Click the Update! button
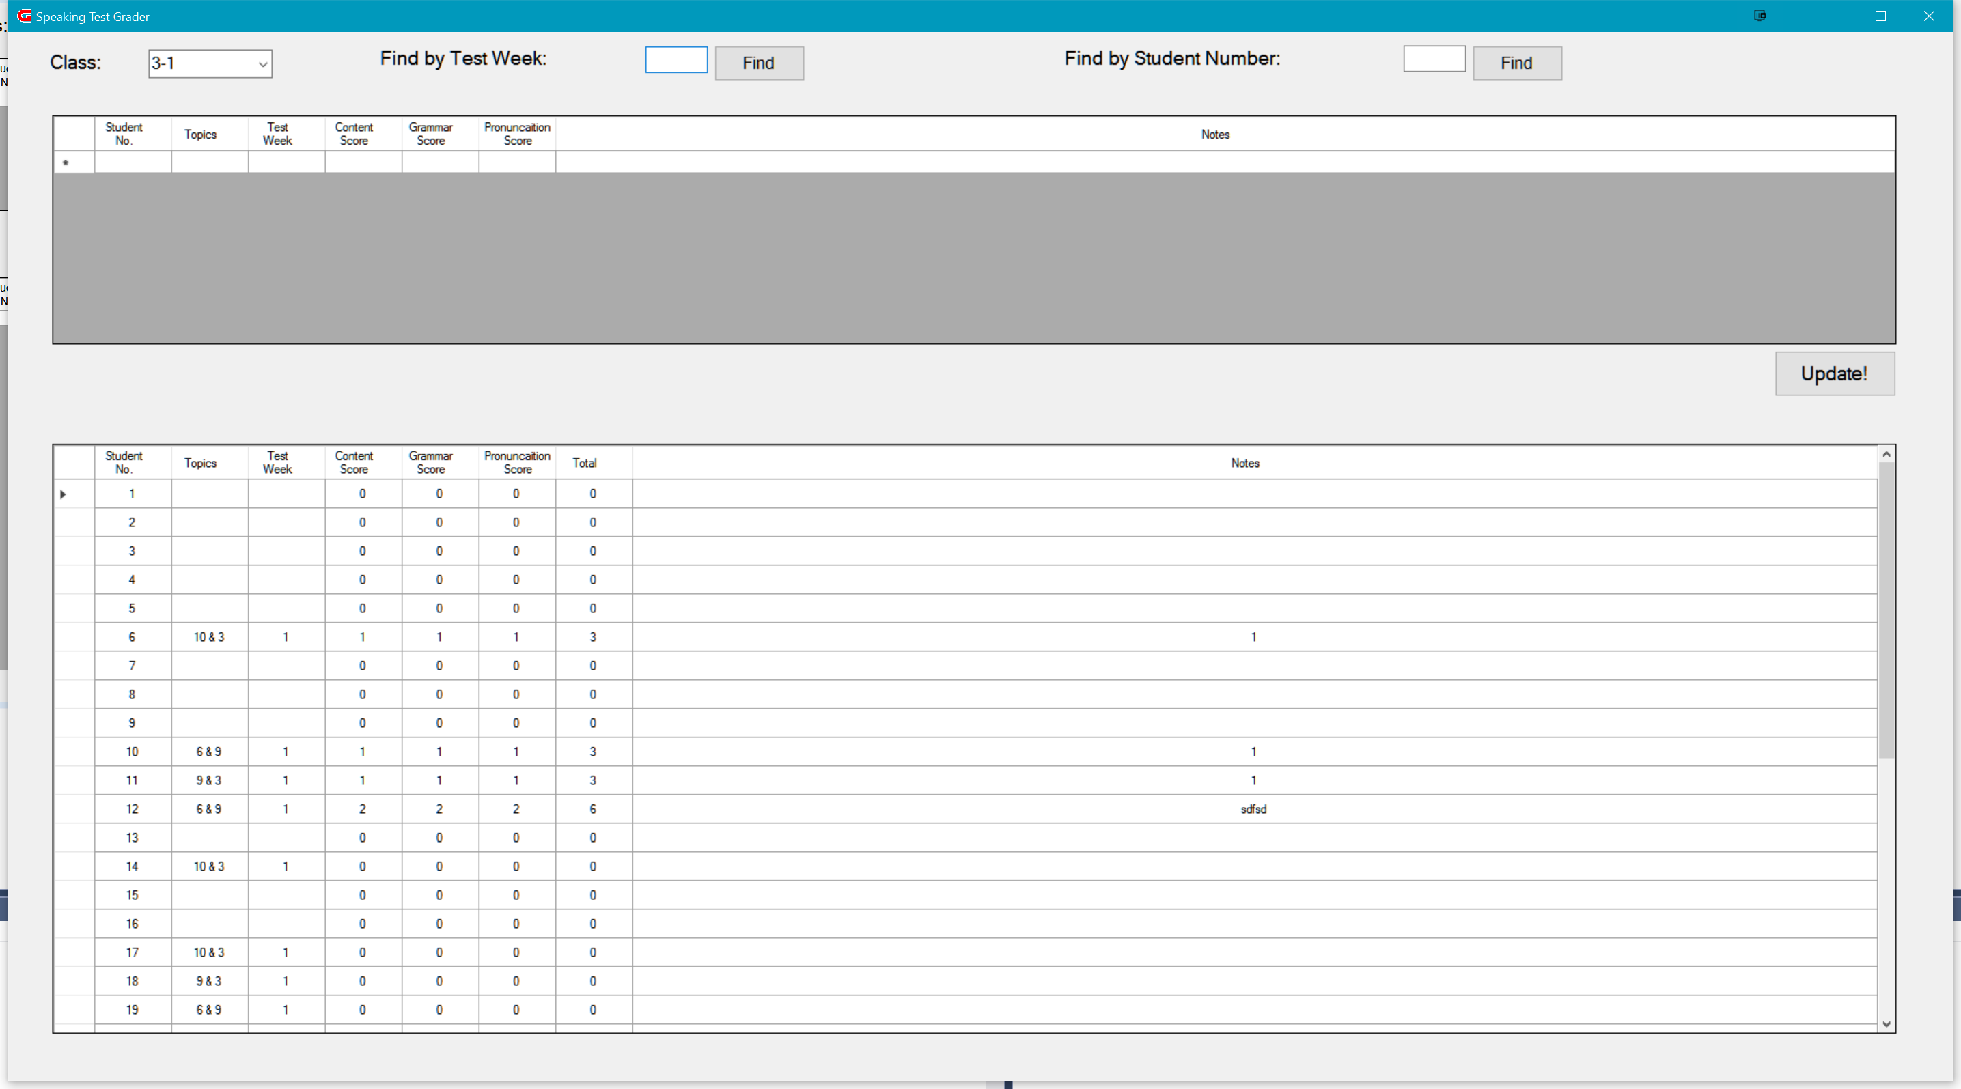The width and height of the screenshot is (1961, 1089). (x=1834, y=373)
